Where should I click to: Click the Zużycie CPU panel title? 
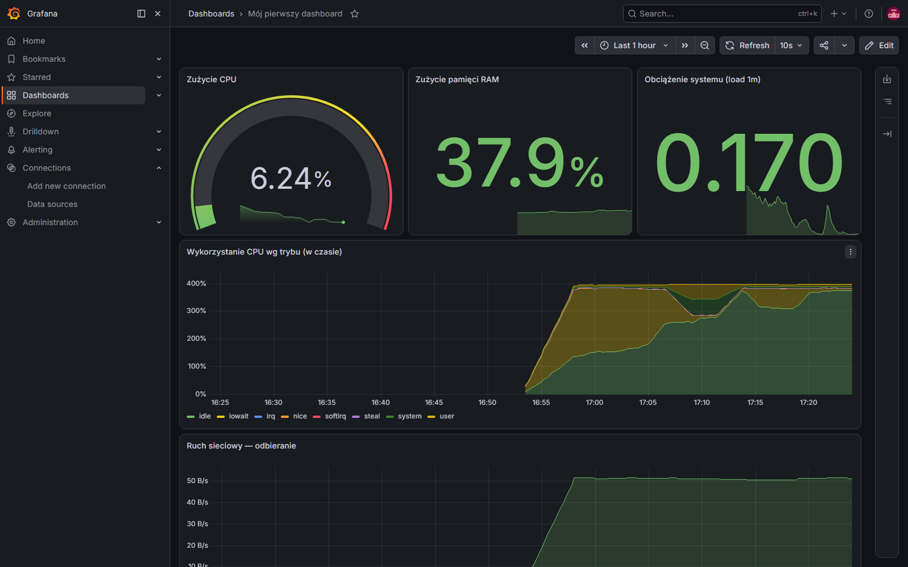212,79
